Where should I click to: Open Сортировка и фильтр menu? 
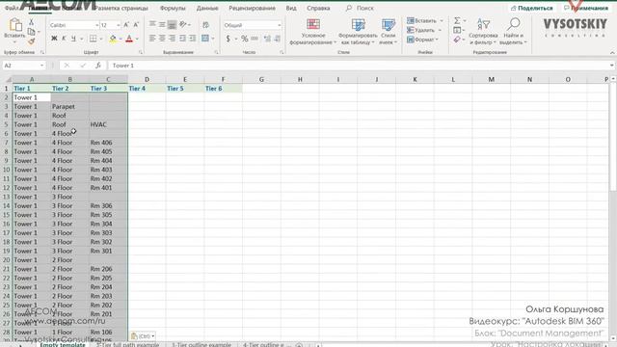[x=483, y=32]
